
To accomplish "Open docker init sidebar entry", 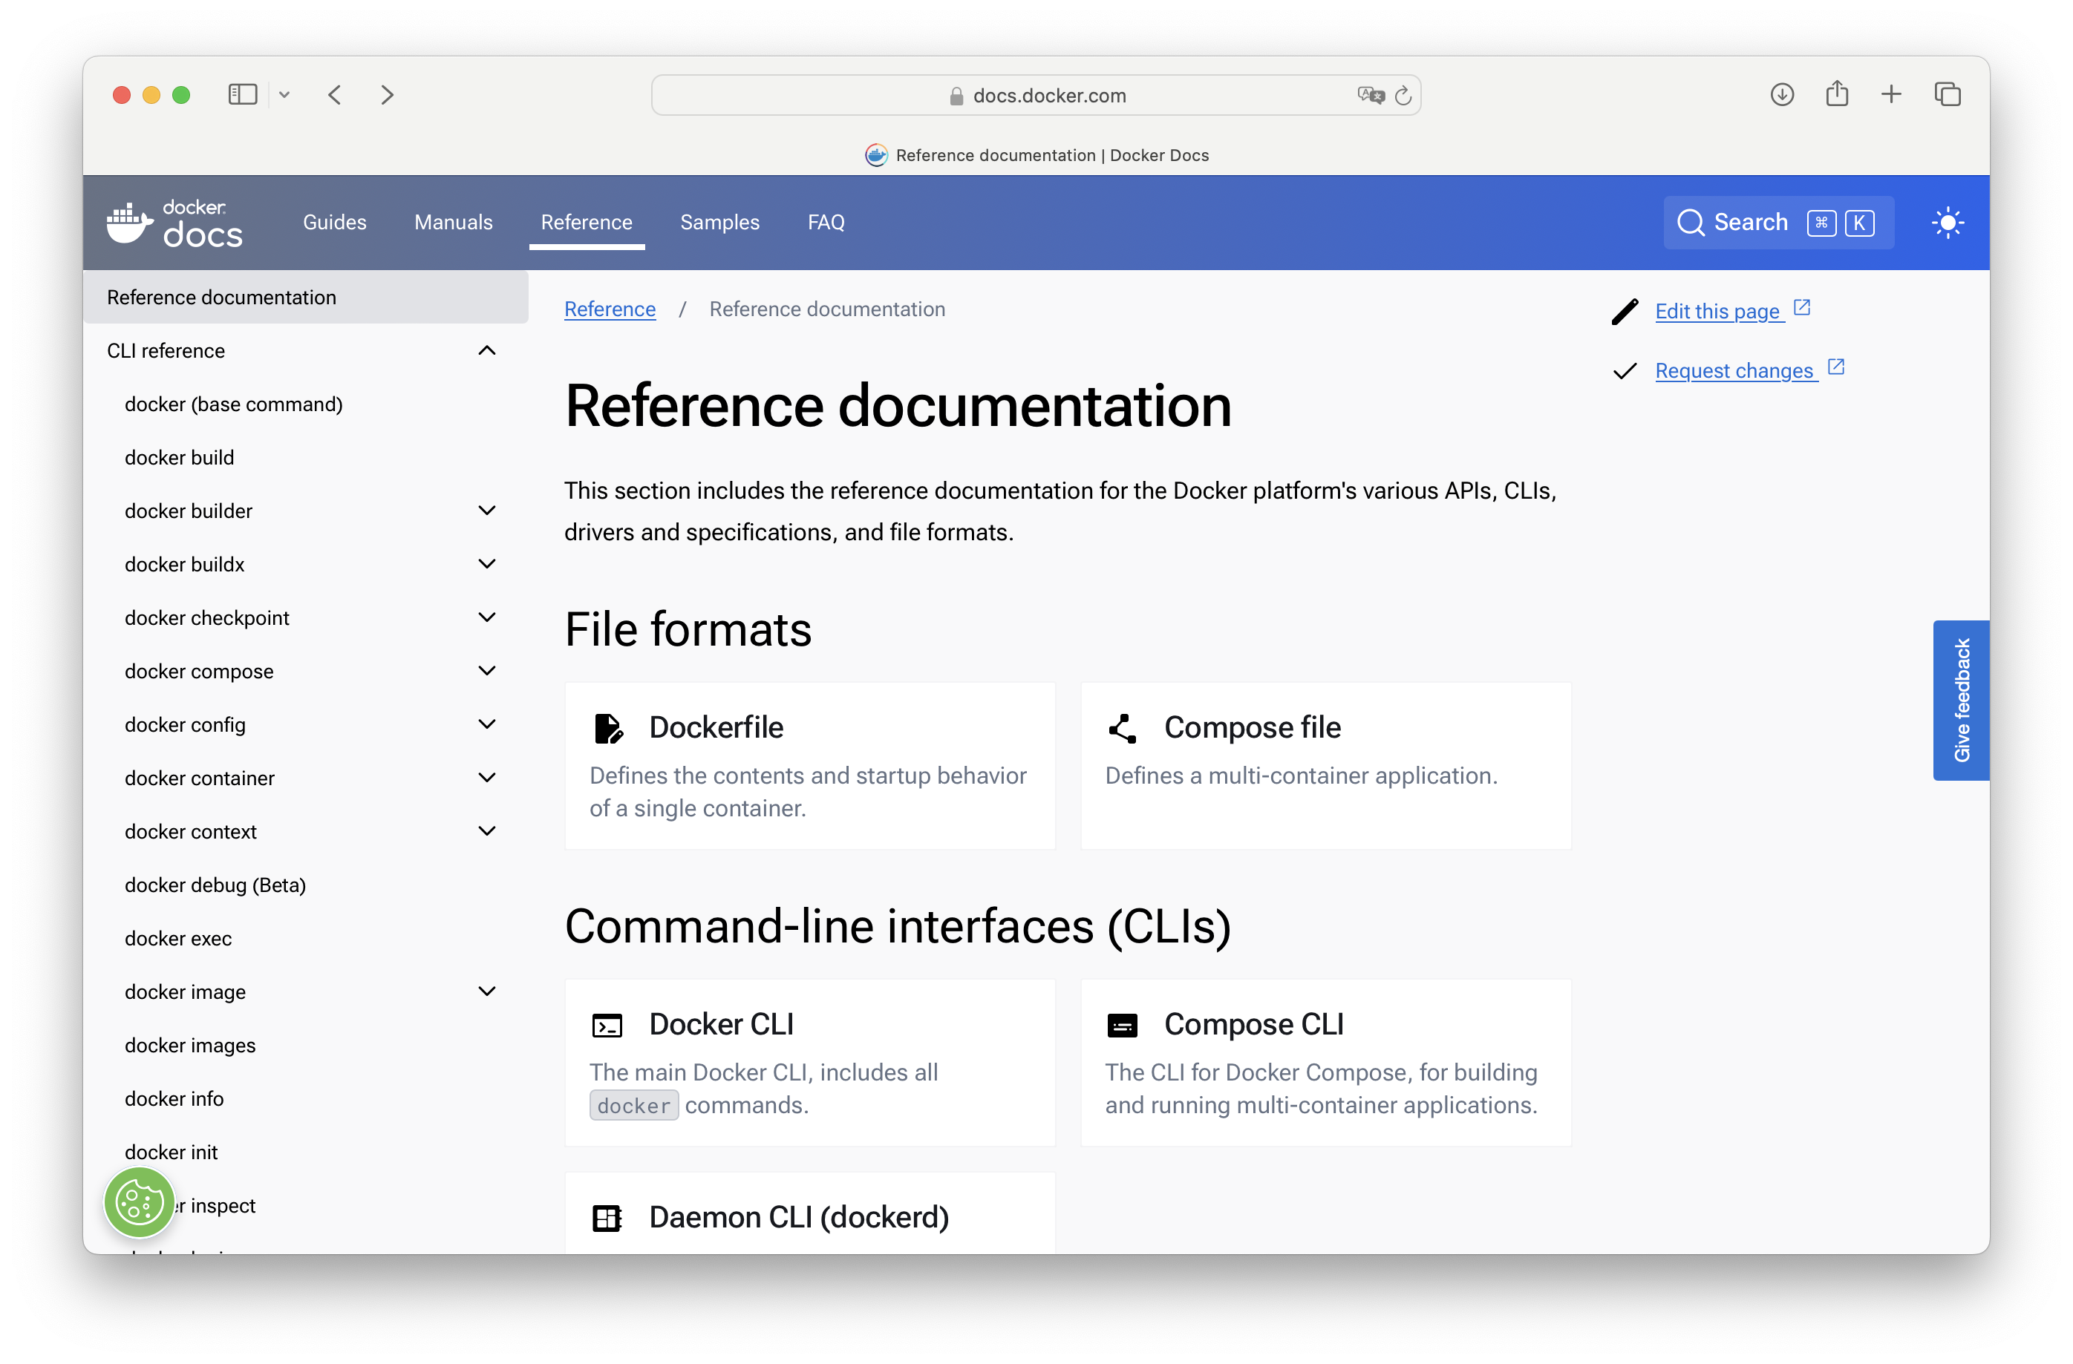I will 171,1152.
